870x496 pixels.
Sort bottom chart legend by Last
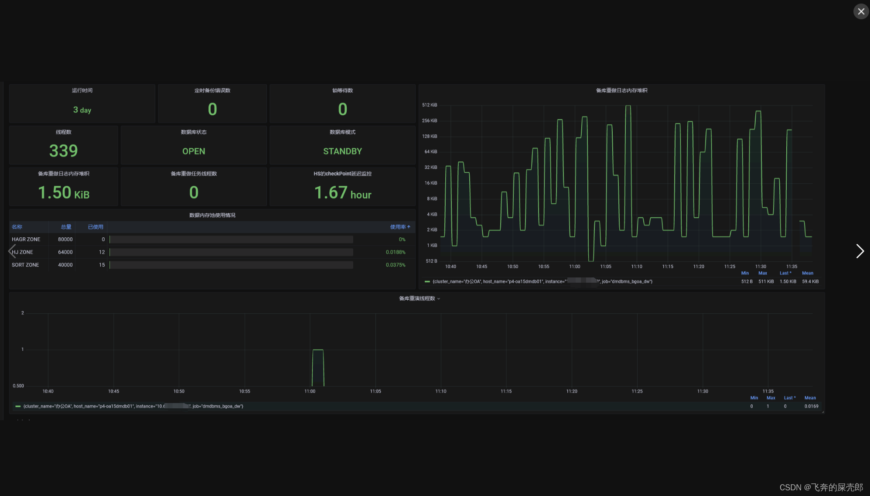pos(789,398)
